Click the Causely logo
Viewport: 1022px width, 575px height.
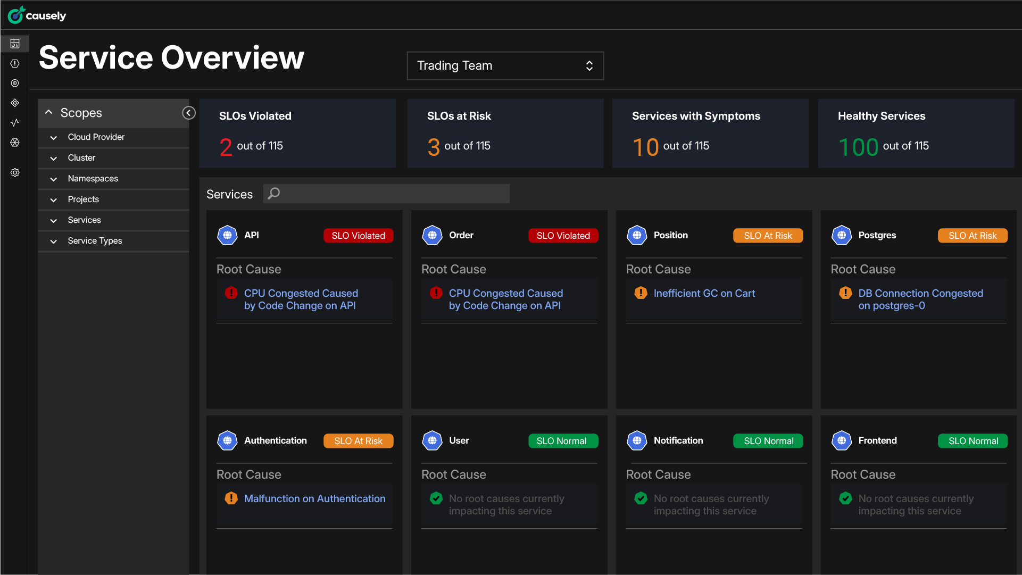point(37,15)
